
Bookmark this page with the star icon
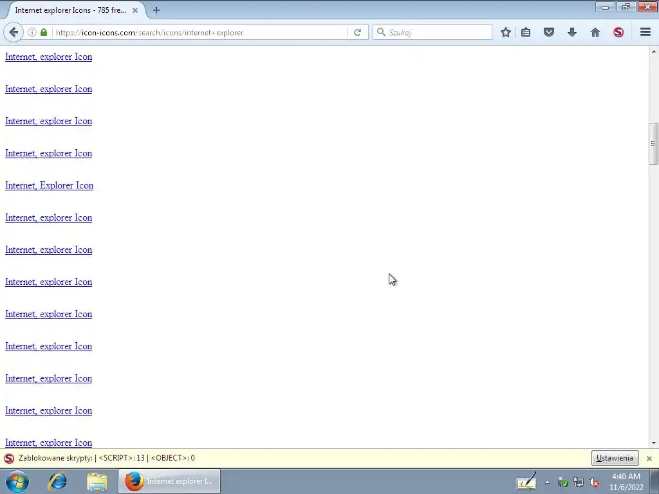[506, 32]
